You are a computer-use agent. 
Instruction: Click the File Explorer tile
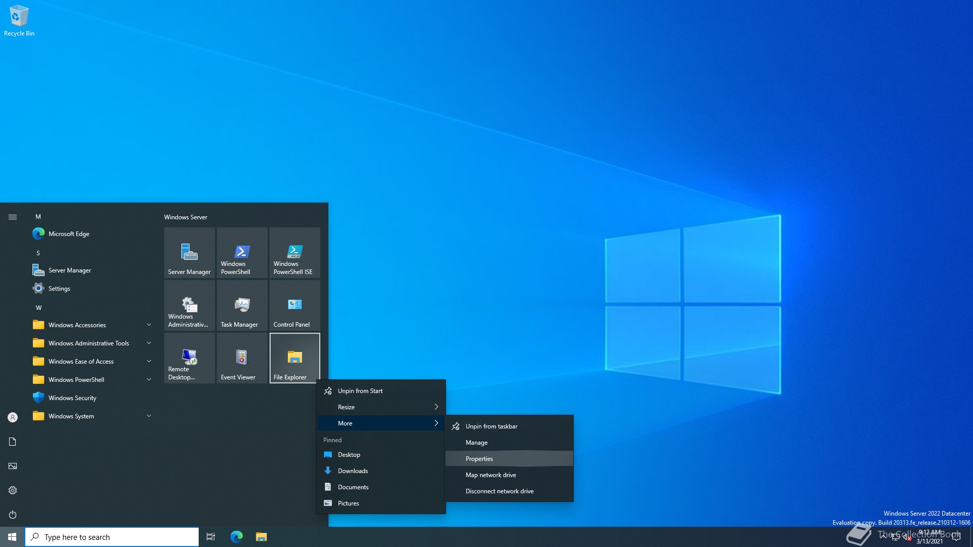(x=295, y=358)
